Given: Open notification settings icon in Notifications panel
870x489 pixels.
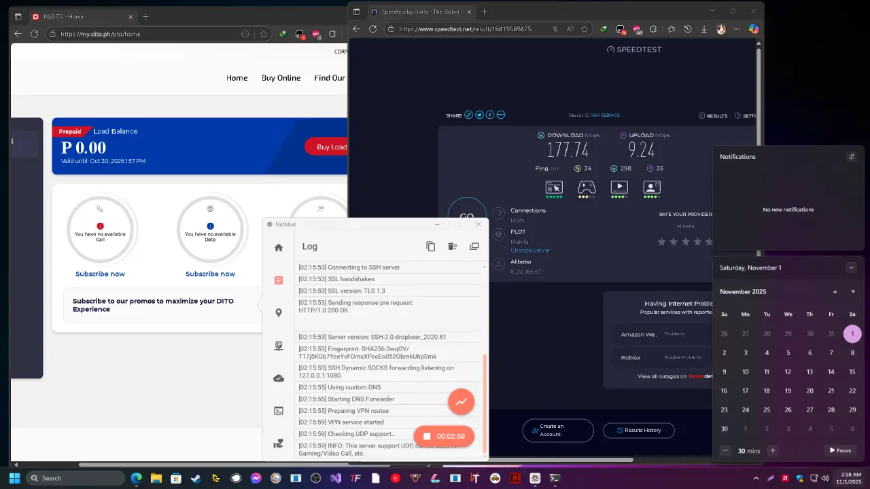Looking at the screenshot, I should [x=851, y=157].
